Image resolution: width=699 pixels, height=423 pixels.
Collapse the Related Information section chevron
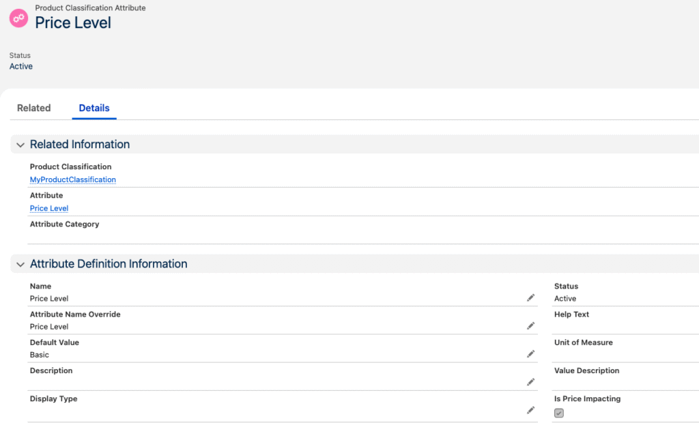20,145
